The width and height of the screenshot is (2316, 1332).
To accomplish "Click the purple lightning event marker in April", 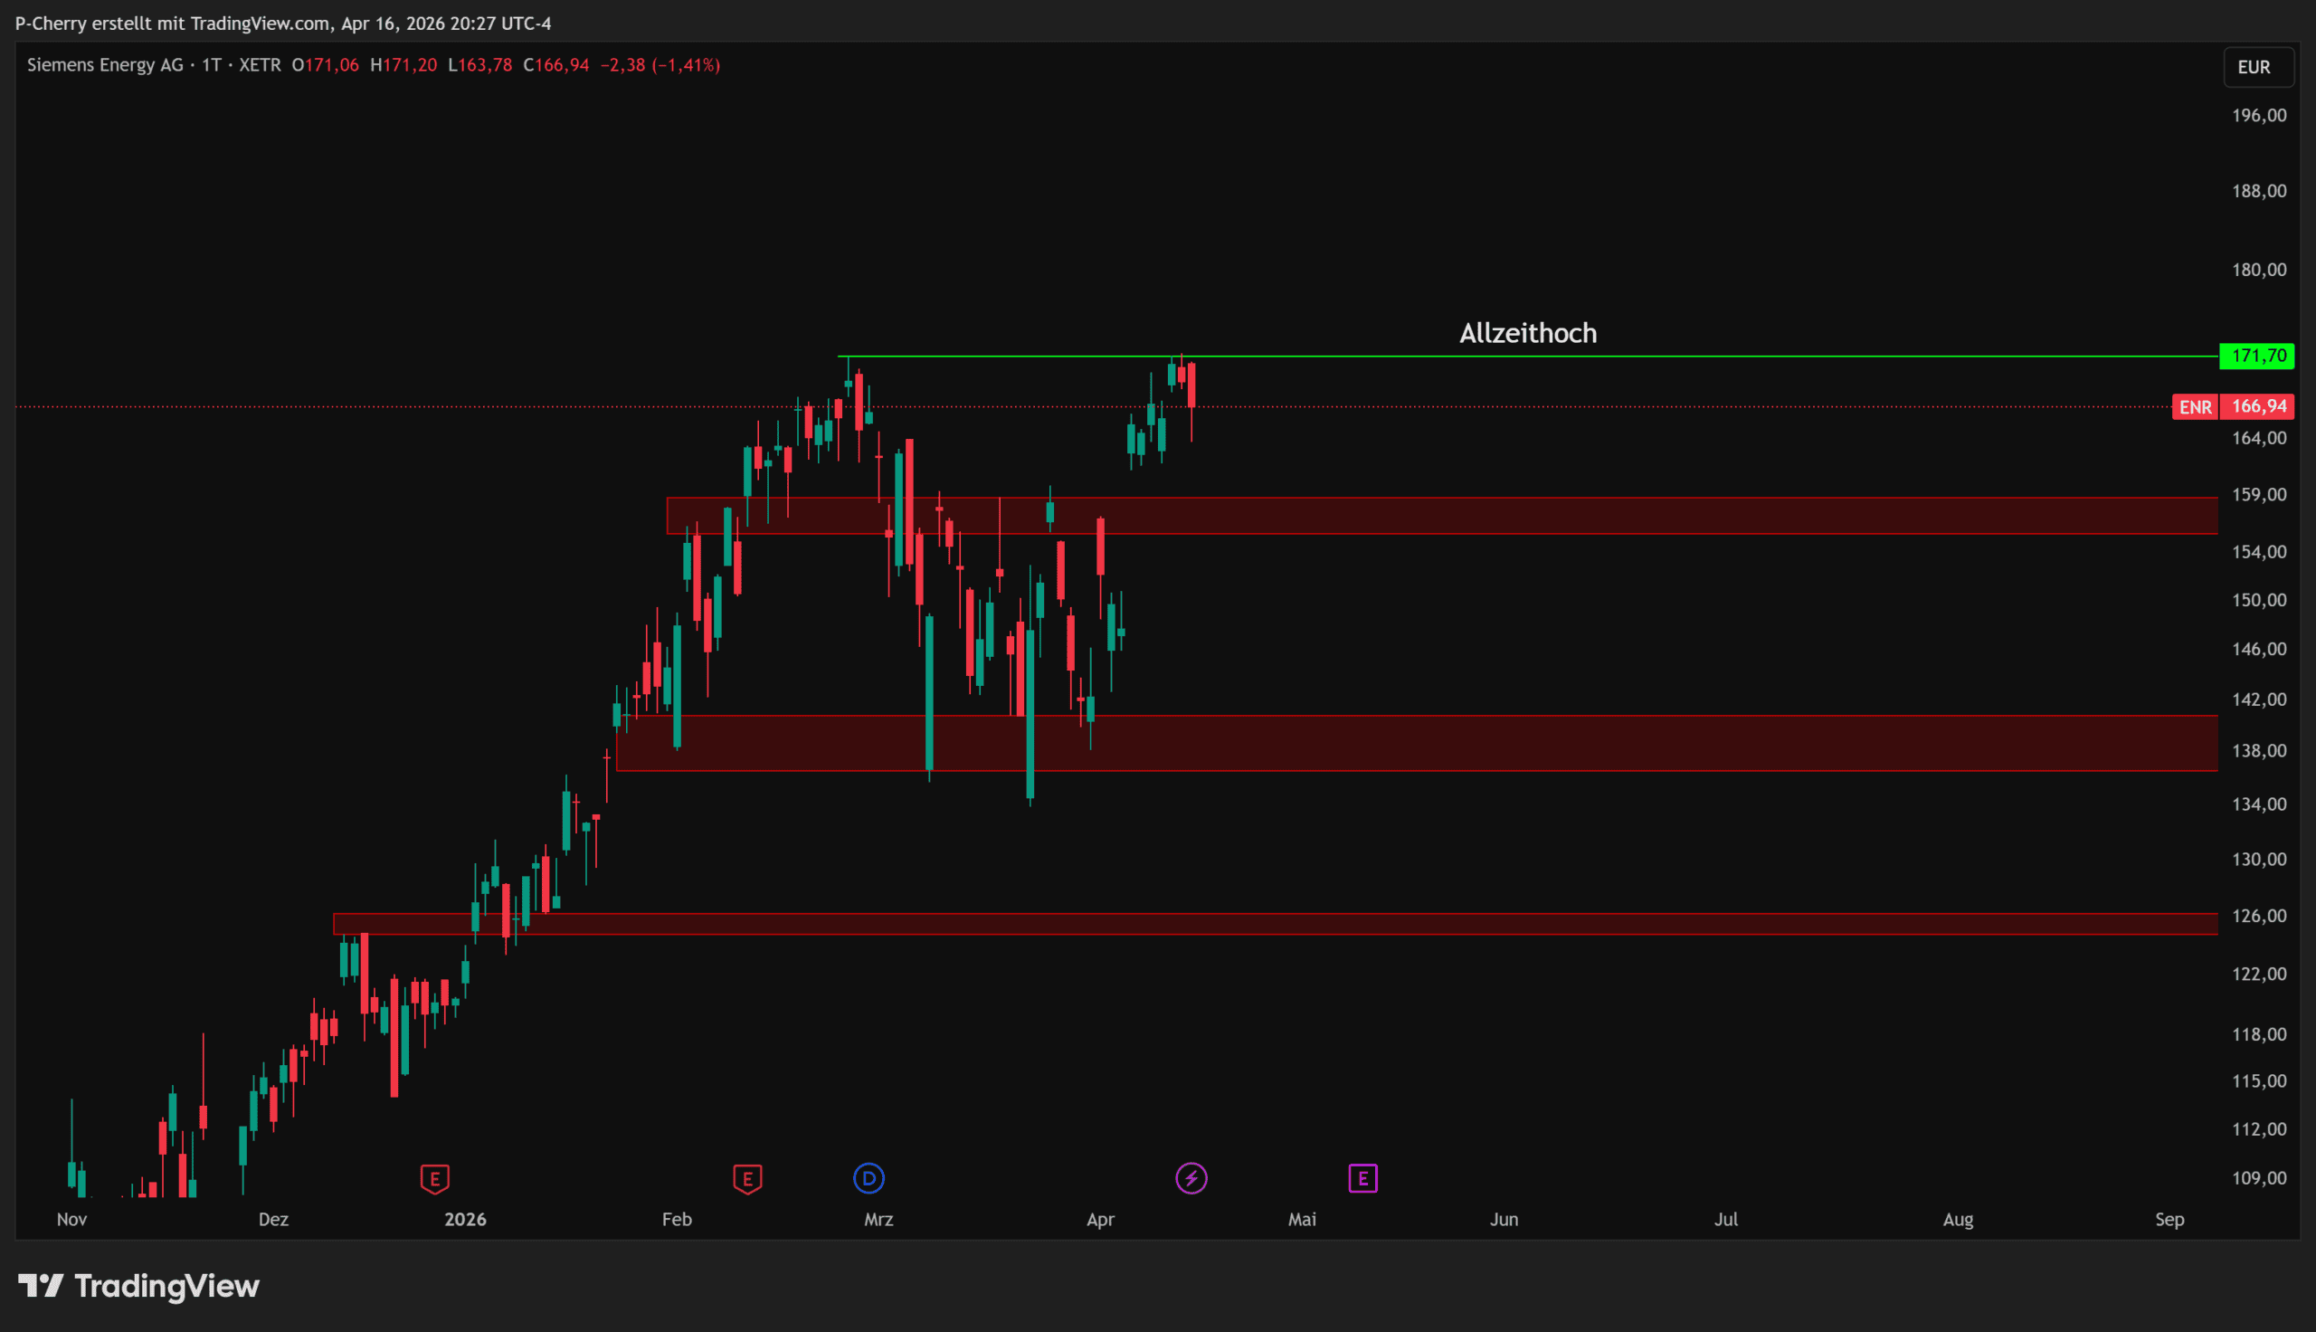I will [1191, 1178].
